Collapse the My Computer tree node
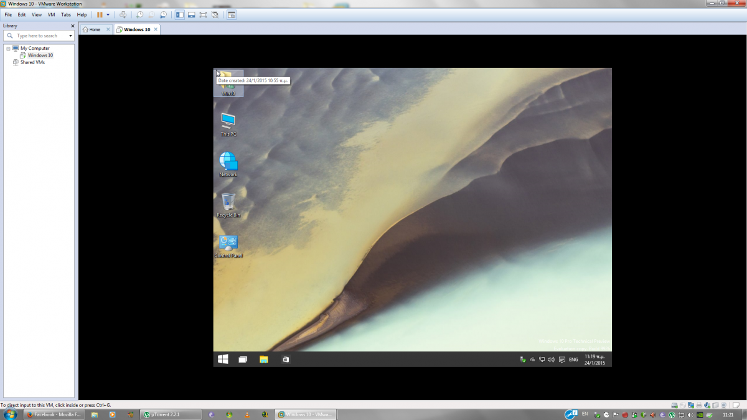Image resolution: width=747 pixels, height=420 pixels. coord(8,48)
